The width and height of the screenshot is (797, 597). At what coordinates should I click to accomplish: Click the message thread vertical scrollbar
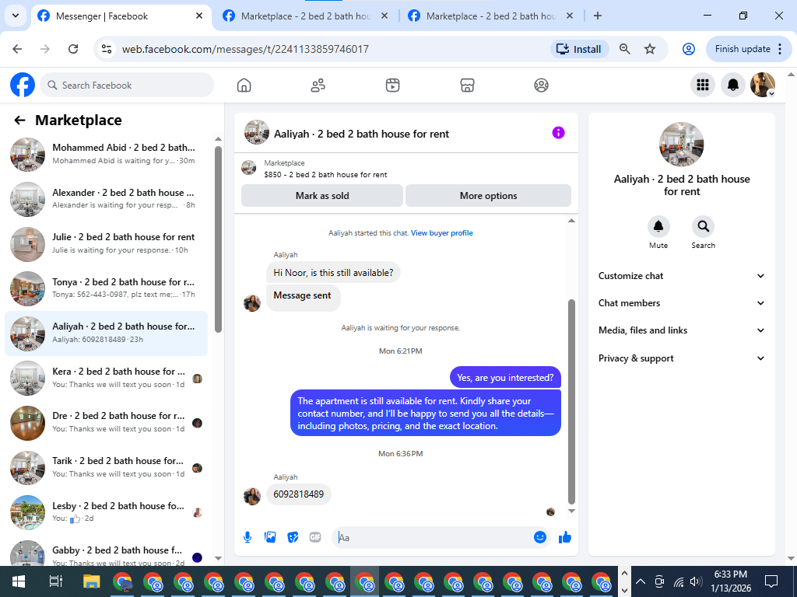571,401
